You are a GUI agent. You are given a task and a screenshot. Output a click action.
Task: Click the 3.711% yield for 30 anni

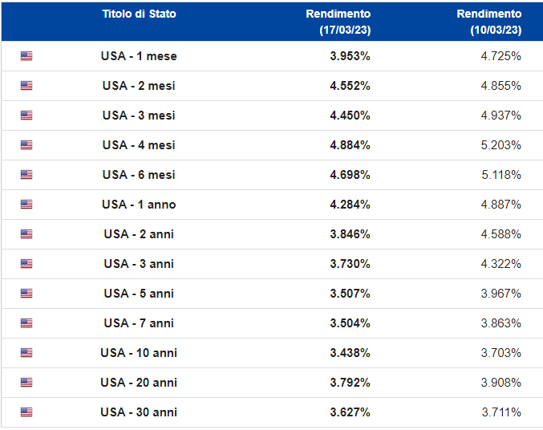501,412
